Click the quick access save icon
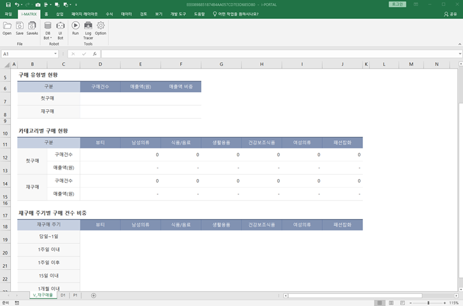 [8, 4]
